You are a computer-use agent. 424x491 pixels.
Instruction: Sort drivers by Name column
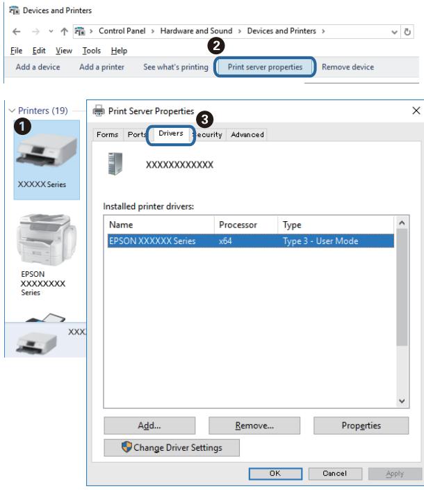[x=159, y=225]
